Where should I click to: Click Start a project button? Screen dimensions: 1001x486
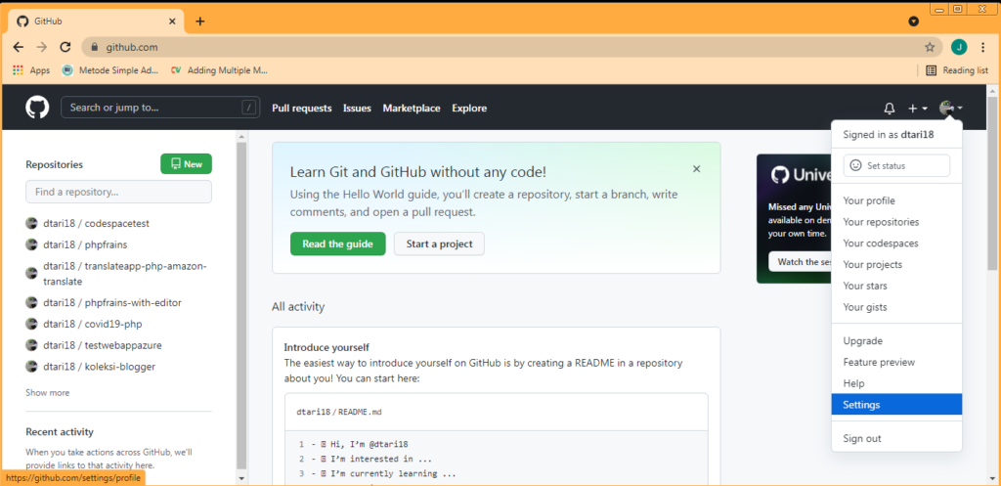[x=439, y=243]
